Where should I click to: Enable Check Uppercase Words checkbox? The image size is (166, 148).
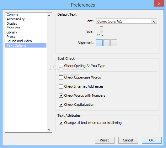pos(61,77)
